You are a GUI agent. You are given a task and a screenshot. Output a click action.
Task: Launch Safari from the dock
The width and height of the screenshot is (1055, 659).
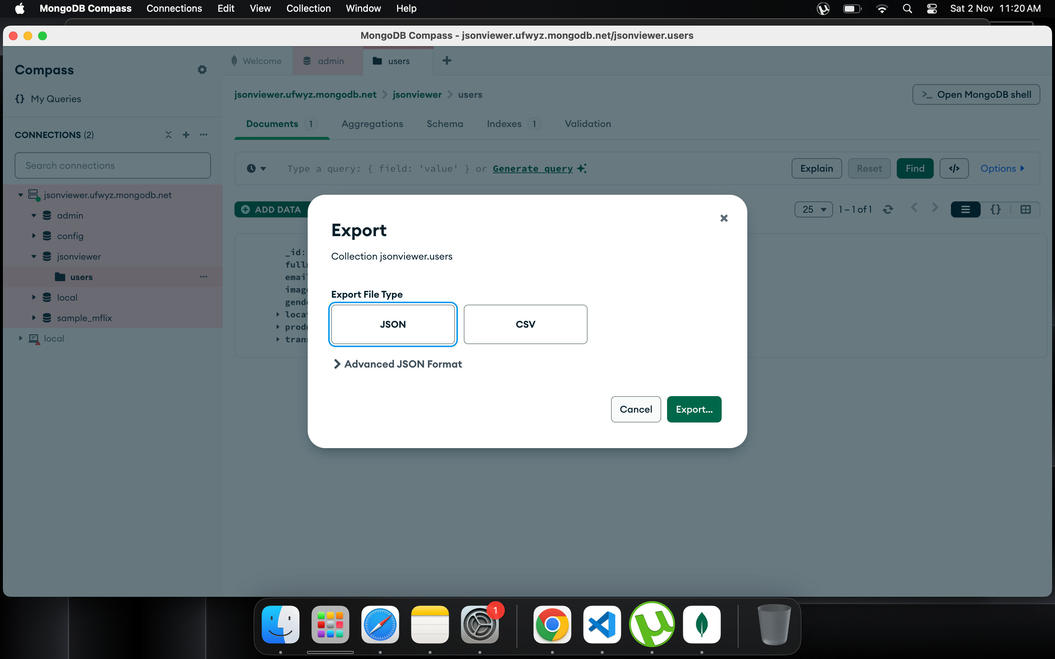point(380,625)
